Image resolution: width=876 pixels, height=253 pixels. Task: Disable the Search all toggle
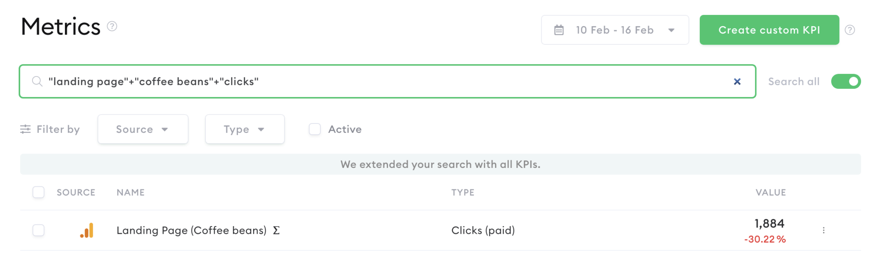click(x=846, y=81)
